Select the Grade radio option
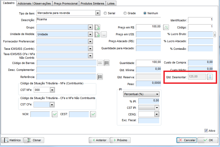Image resolution: width=220 pixels, height=147 pixels. [125, 13]
